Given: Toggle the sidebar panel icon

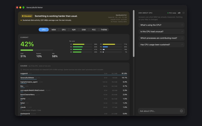Looking at the screenshot, I should coord(183,13).
